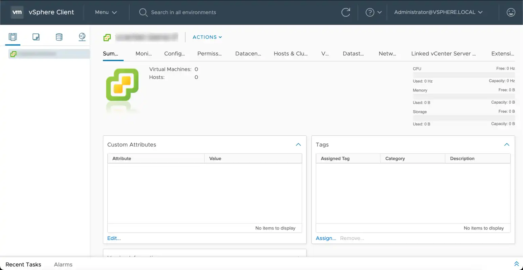The image size is (523, 270).
Task: Click the Virtual Machines count label
Action: coord(170,69)
